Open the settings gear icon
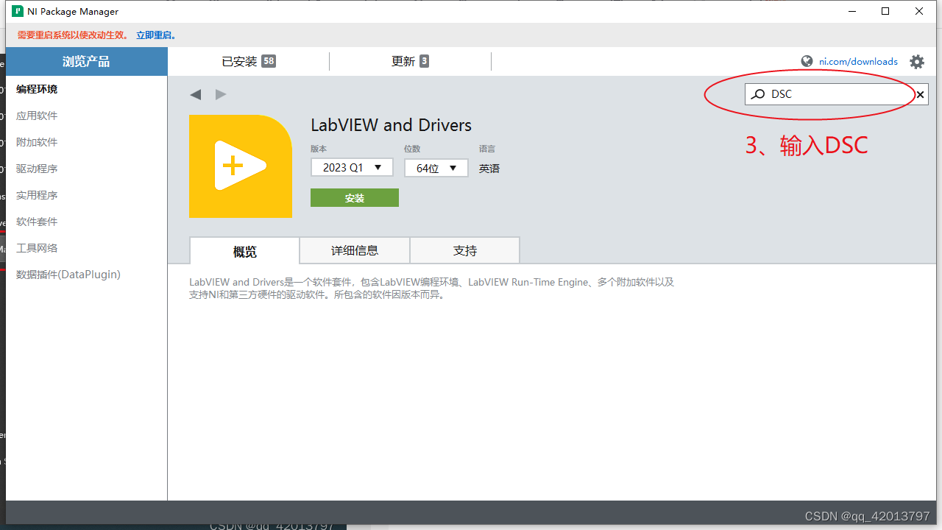Image resolution: width=942 pixels, height=530 pixels. (916, 62)
